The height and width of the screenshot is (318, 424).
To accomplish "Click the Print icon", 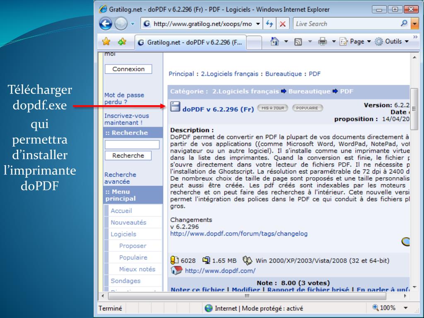I will (x=322, y=42).
